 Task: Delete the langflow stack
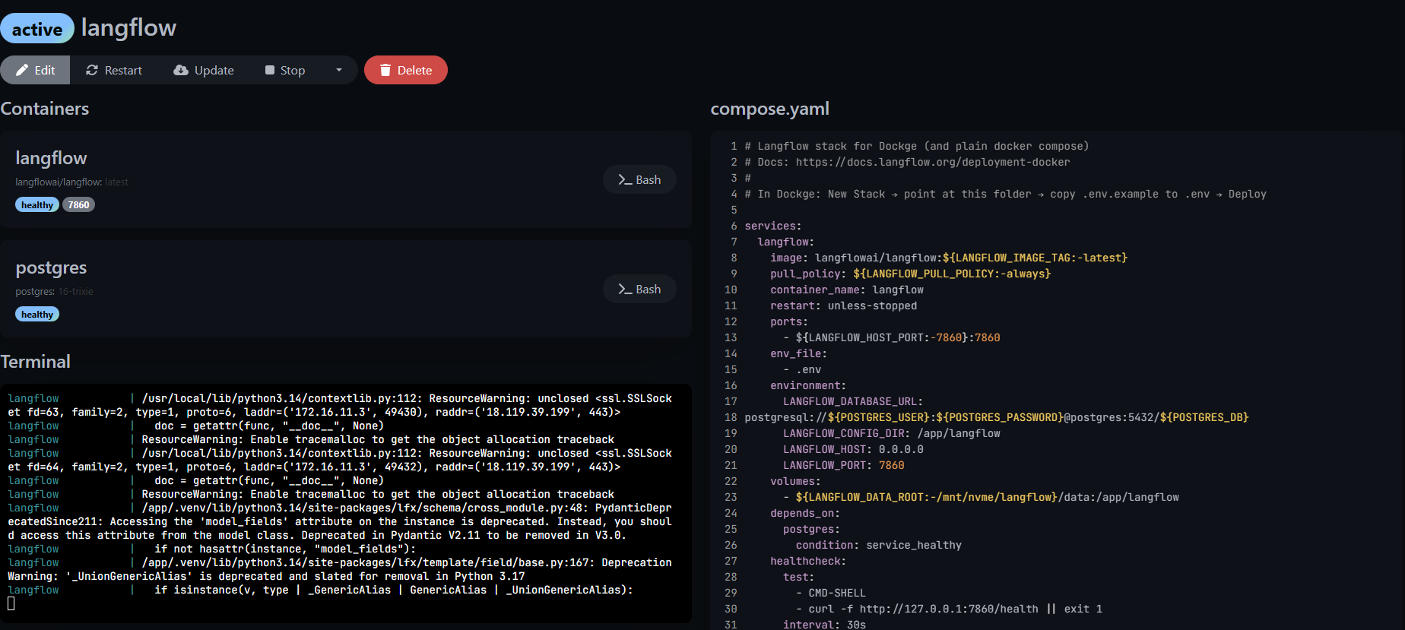tap(406, 70)
